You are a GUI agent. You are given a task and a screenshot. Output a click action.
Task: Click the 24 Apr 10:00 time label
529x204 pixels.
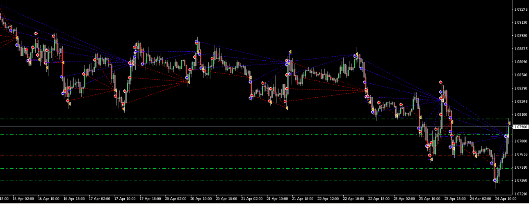pyautogui.click(x=506, y=199)
